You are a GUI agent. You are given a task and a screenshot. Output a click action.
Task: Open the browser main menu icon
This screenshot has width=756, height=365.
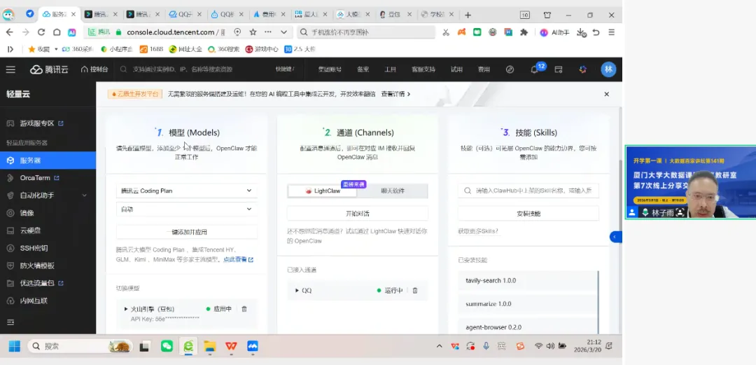pos(611,32)
